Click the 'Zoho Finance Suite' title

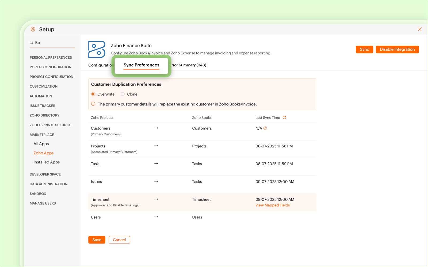(131, 46)
